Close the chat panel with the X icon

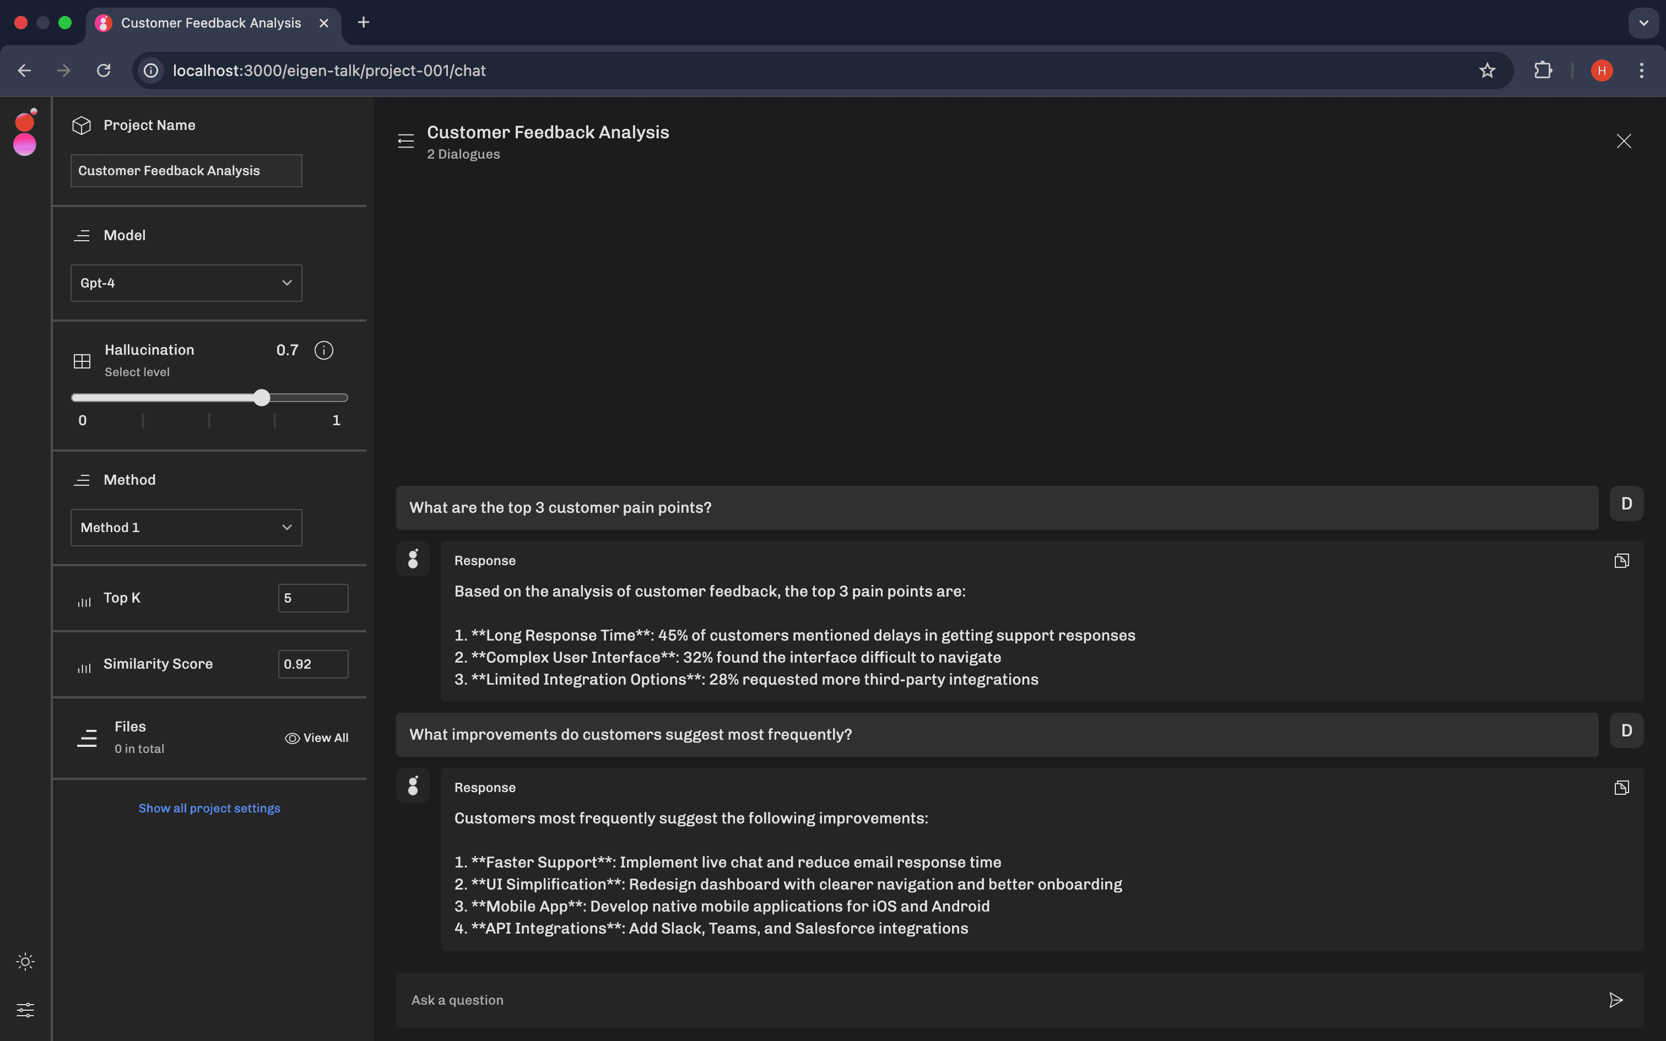pos(1624,141)
